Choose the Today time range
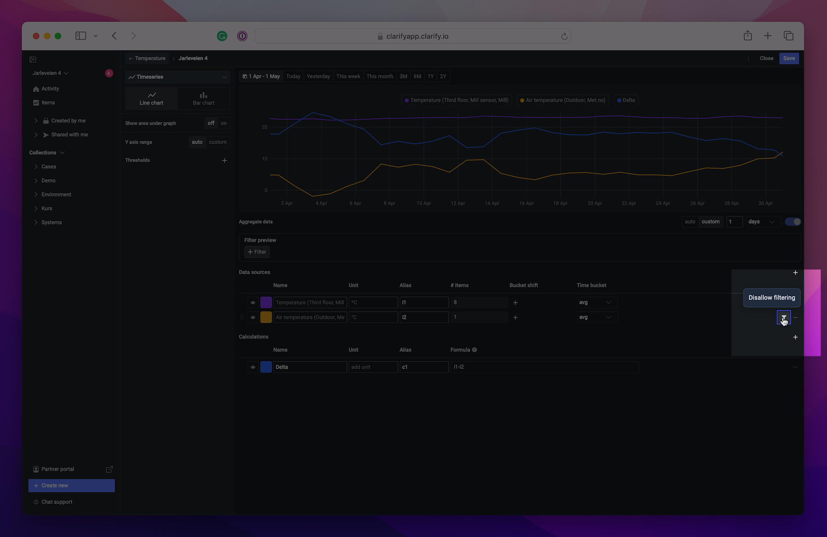827x537 pixels. click(293, 76)
